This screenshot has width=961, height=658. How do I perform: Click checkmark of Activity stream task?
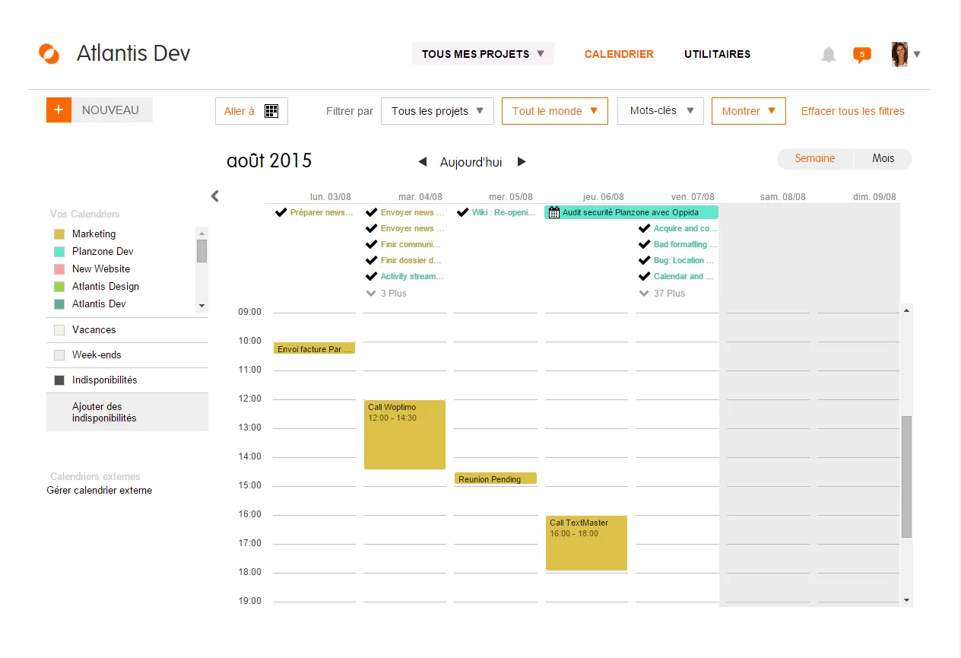coord(371,276)
